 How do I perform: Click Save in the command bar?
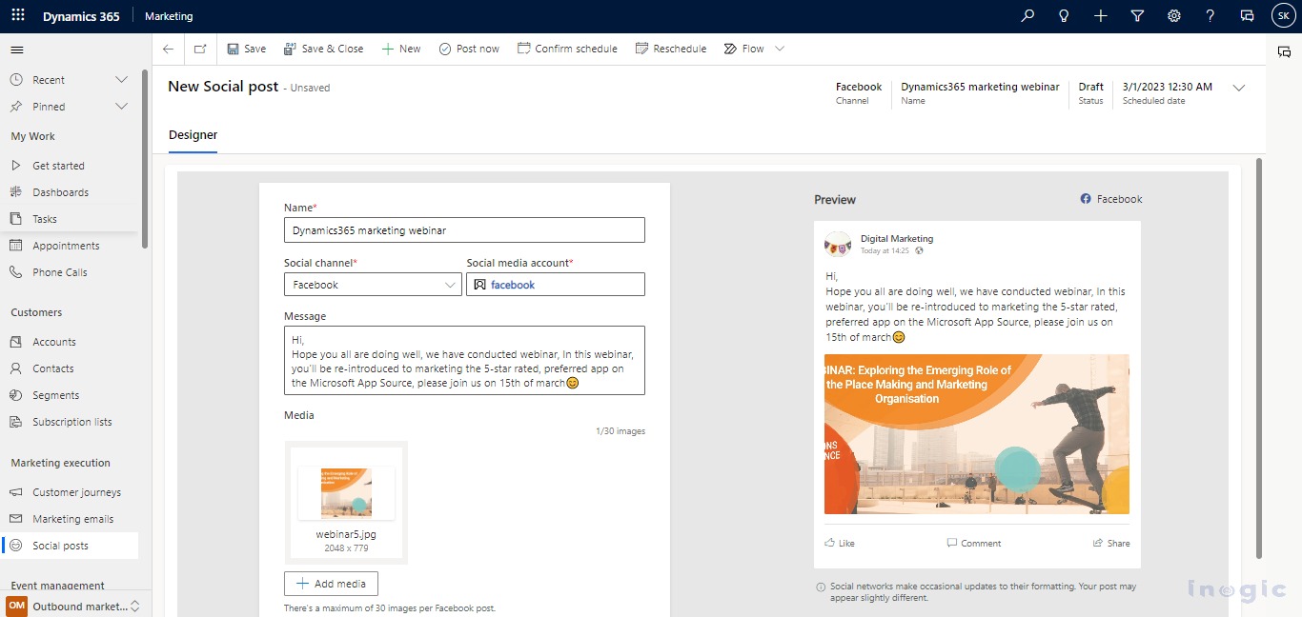click(x=247, y=49)
